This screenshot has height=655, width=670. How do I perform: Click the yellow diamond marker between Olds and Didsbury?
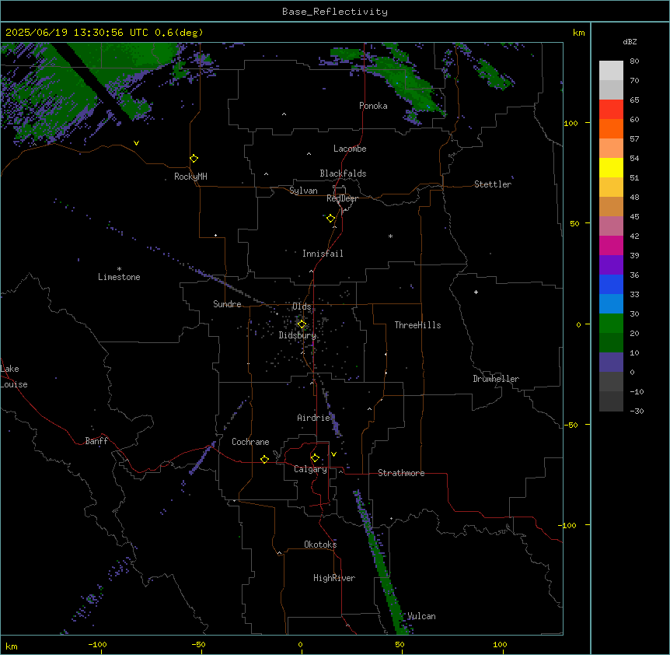(302, 324)
